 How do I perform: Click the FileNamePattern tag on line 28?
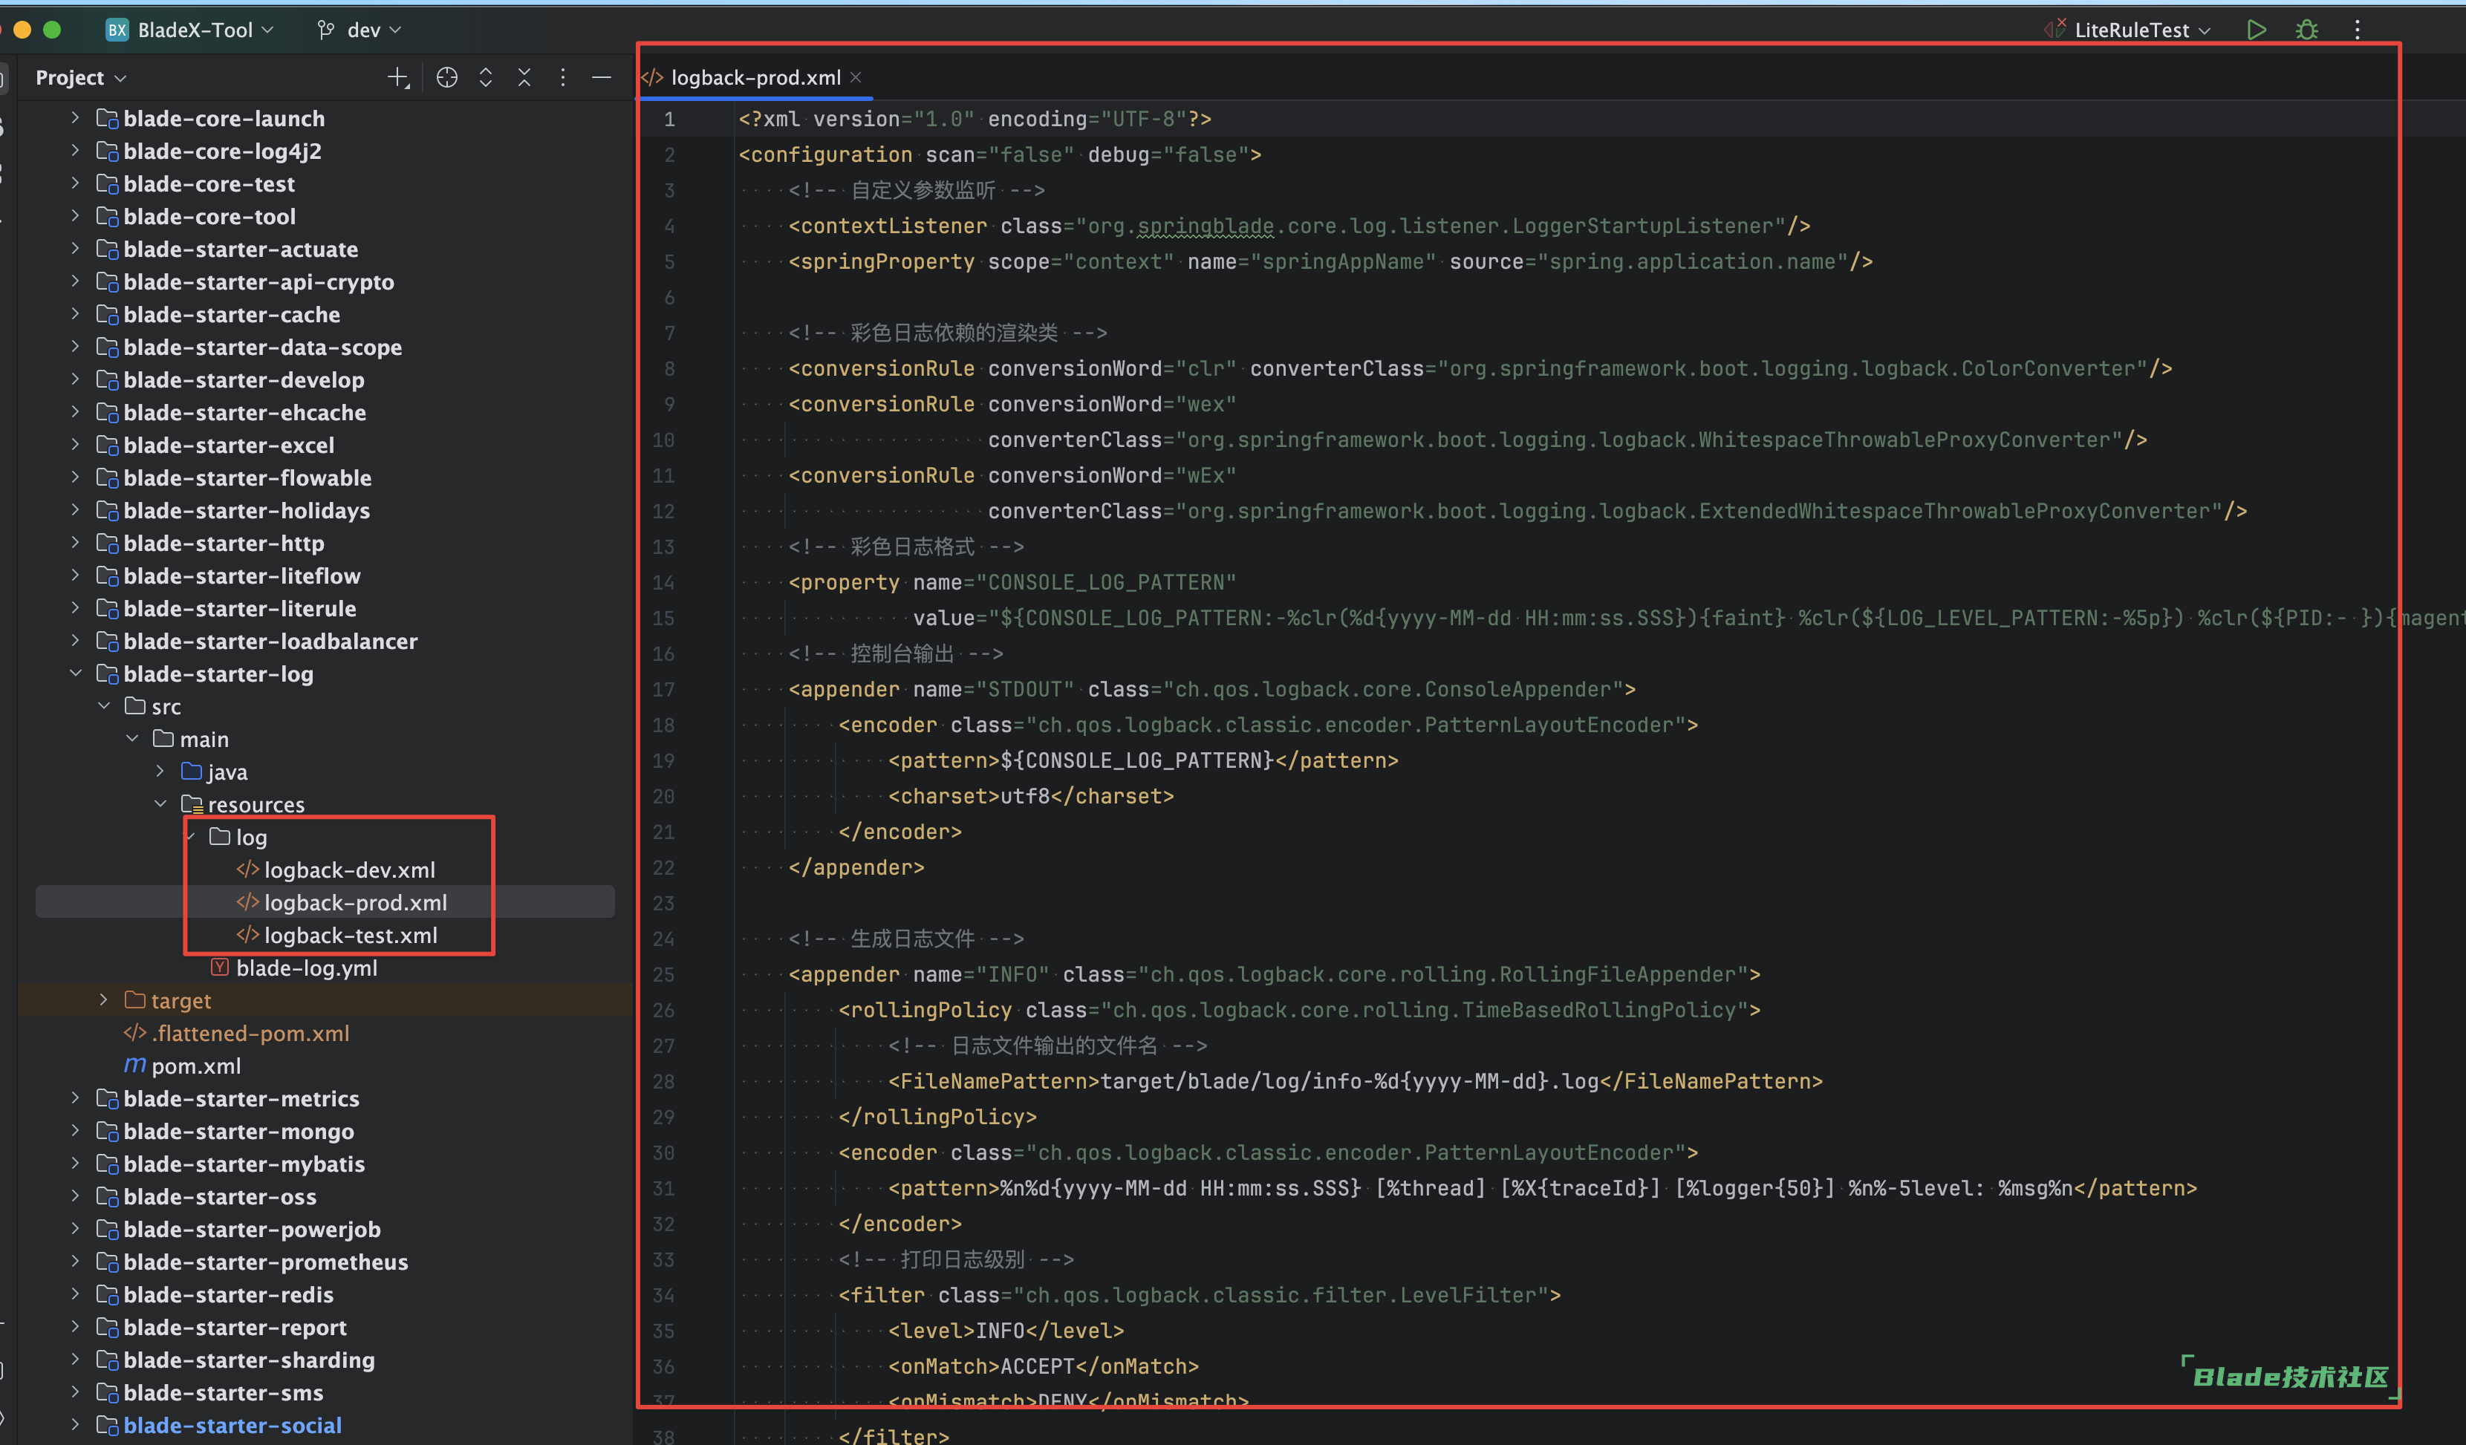coord(995,1081)
